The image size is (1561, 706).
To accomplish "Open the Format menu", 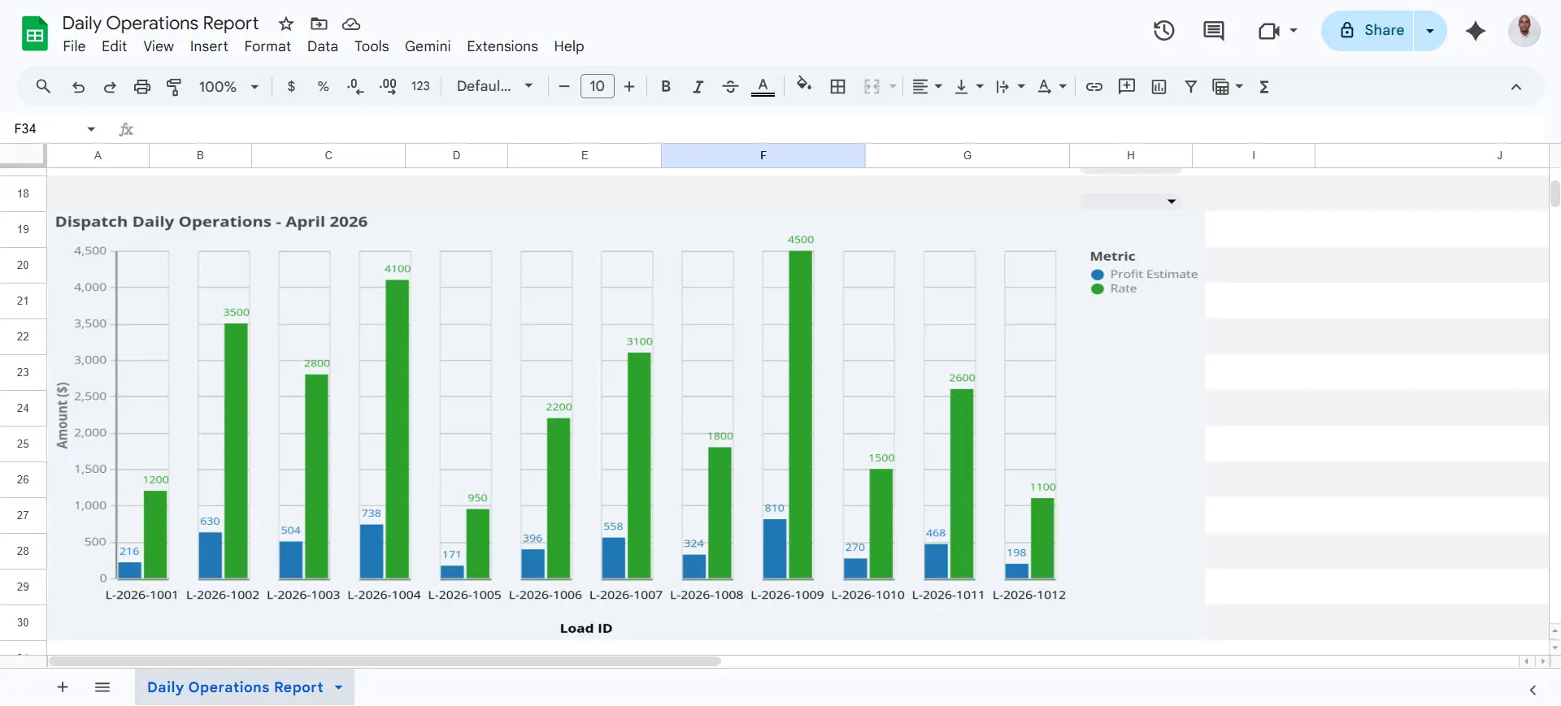I will 267,46.
